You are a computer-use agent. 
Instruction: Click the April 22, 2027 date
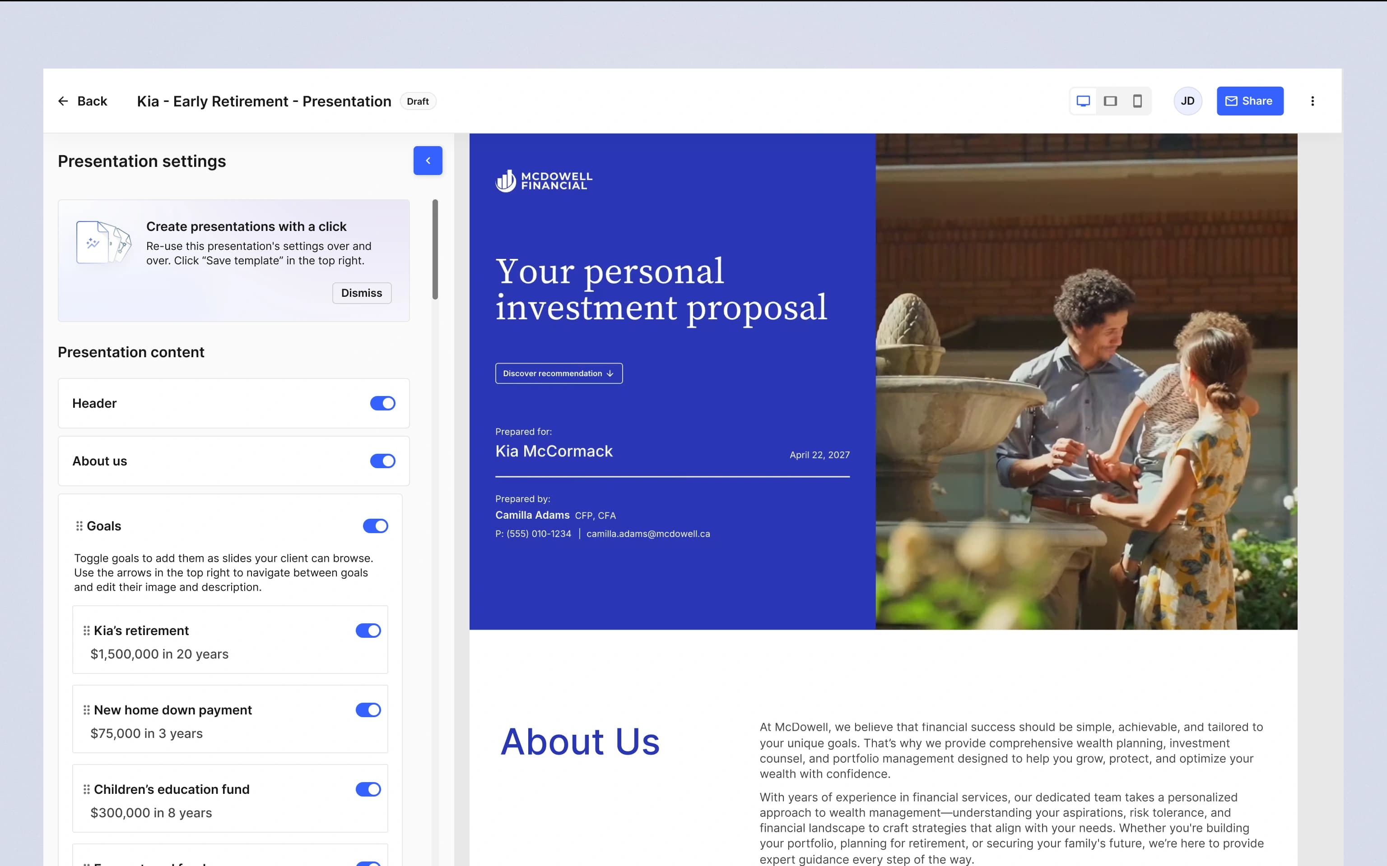point(819,455)
